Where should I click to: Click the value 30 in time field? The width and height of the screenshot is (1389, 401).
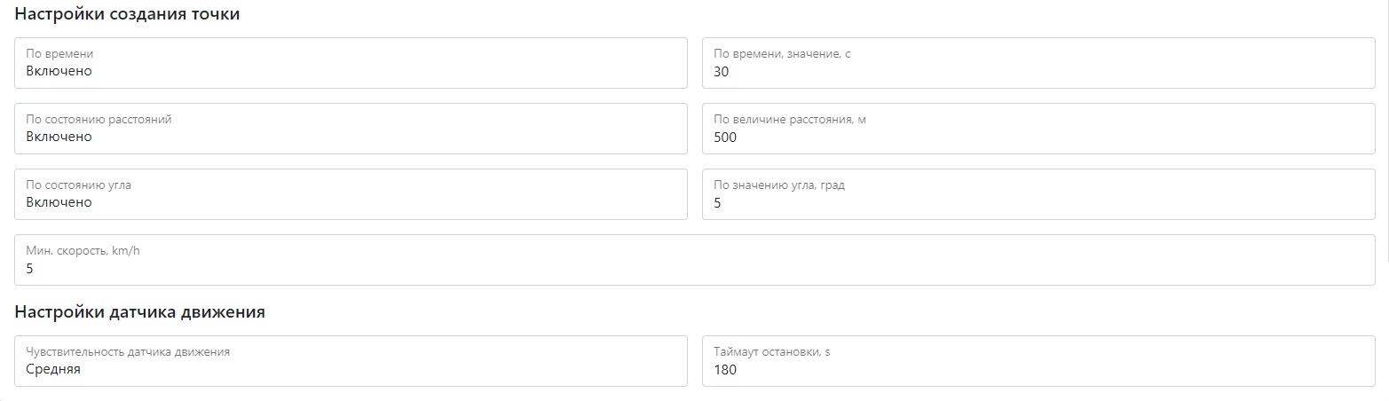click(722, 72)
